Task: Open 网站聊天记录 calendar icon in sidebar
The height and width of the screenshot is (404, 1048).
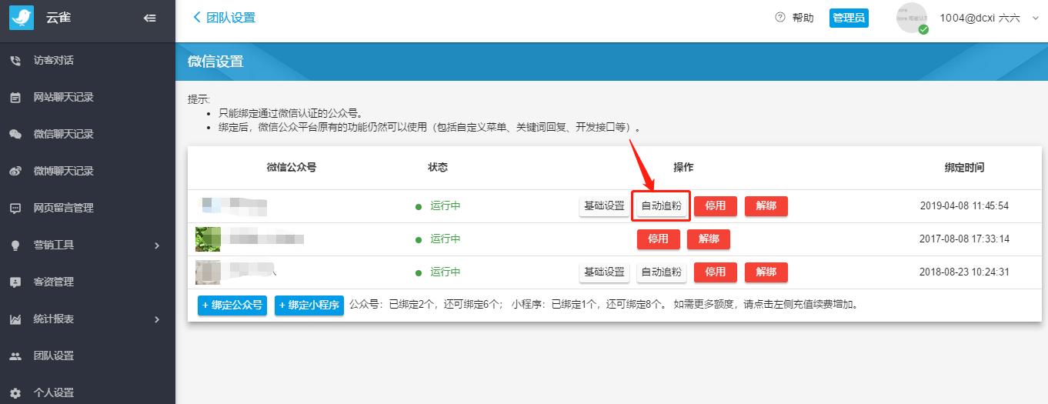Action: (15, 98)
